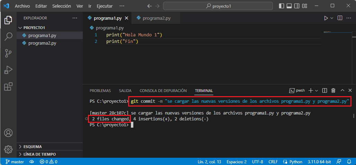The height and width of the screenshot is (165, 356).
Task: Expand the ESQUEMA section
Action: coord(50,147)
